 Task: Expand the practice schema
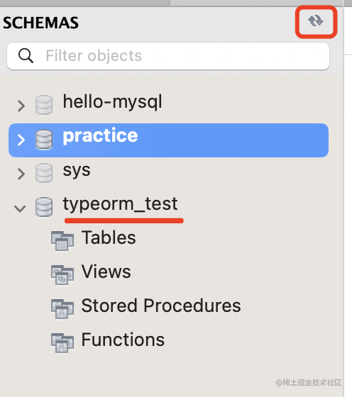tap(21, 140)
